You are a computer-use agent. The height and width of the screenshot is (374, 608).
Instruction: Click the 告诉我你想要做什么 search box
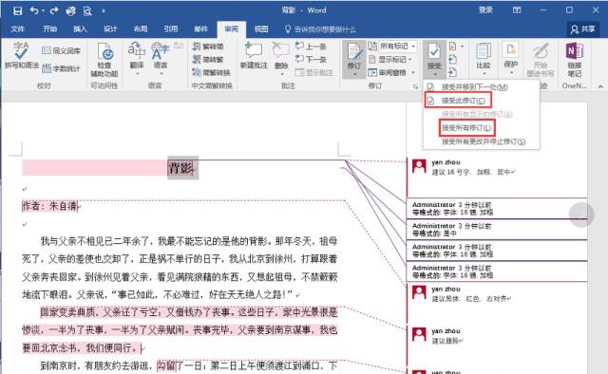[x=320, y=29]
